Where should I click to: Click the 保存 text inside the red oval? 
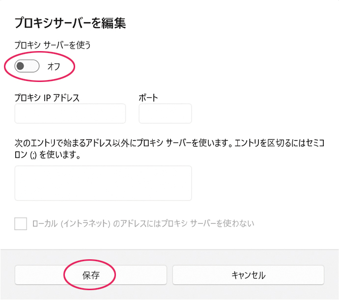click(91, 275)
